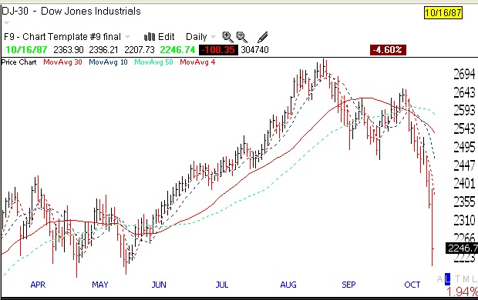Click the MAY month label on time axis
Screen dimensions: 478x300
coord(100,285)
